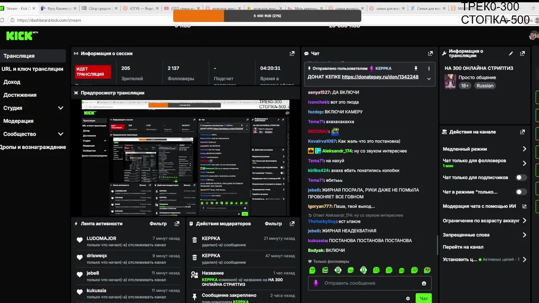Image resolution: width=539 pixels, height=303 pixels.
Task: Insert the heart-eyes green emote
Action: pyautogui.click(x=427, y=270)
